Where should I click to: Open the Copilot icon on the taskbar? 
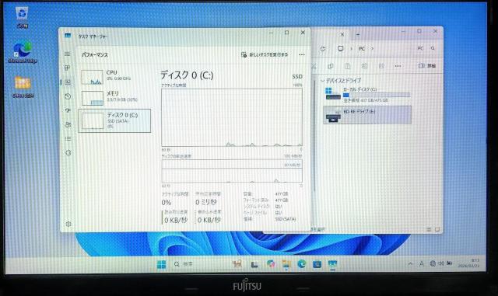tap(270, 264)
